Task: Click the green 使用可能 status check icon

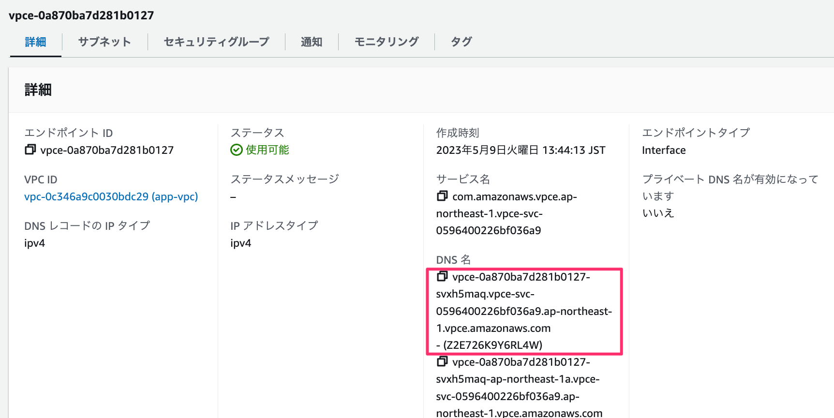Action: pyautogui.click(x=237, y=150)
